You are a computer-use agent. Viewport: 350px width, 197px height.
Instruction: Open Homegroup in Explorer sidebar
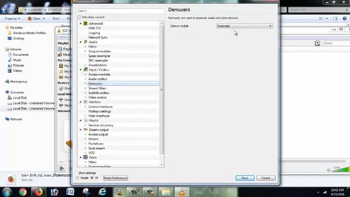pyautogui.click(x=16, y=82)
